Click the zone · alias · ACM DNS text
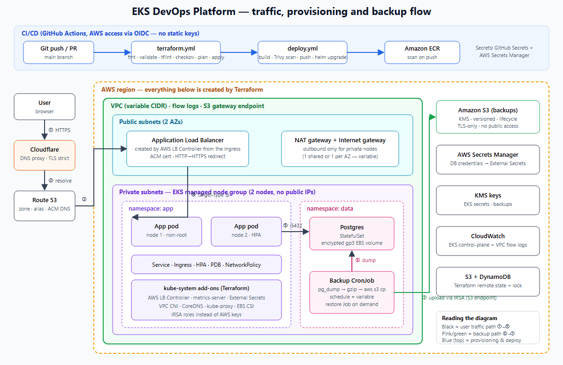The width and height of the screenshot is (563, 365). (x=45, y=209)
